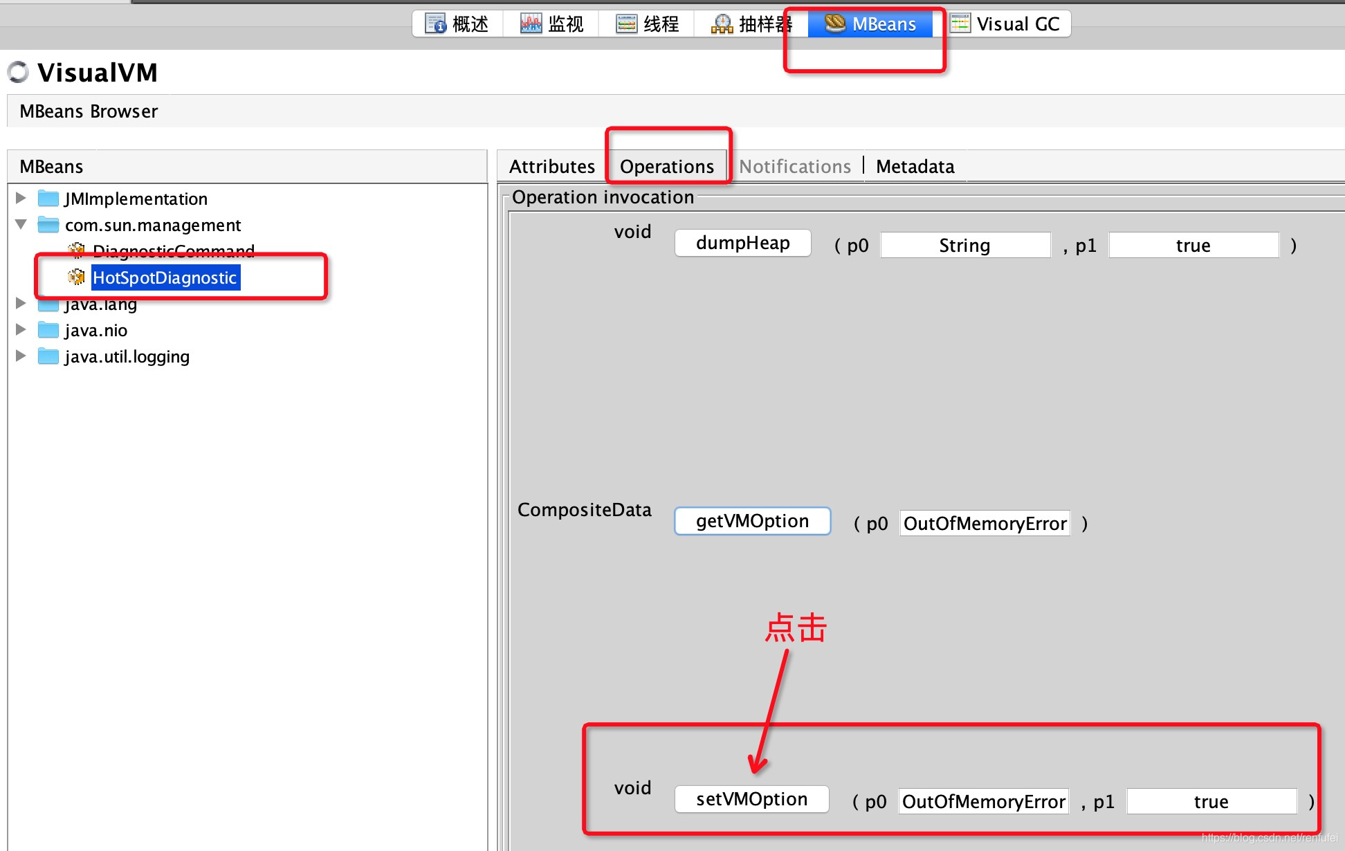Screen dimensions: 1345x851
Task: Click the DiagnosticCommand MBean icon
Action: [76, 250]
